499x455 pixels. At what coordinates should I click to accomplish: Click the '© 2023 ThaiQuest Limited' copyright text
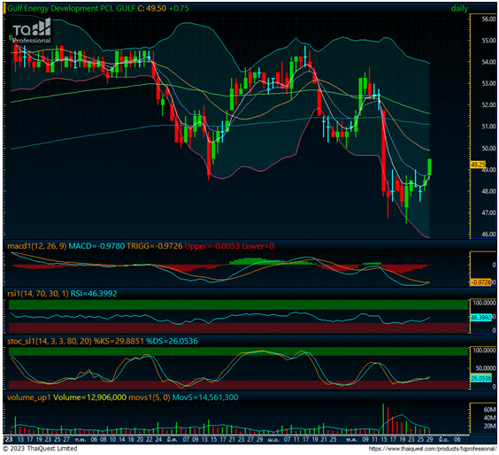(x=40, y=448)
